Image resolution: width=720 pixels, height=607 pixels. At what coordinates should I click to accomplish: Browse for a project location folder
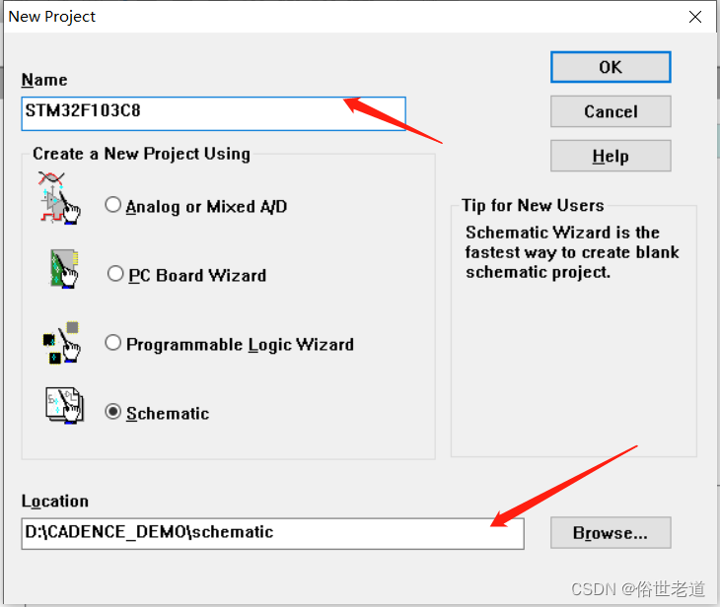[611, 533]
